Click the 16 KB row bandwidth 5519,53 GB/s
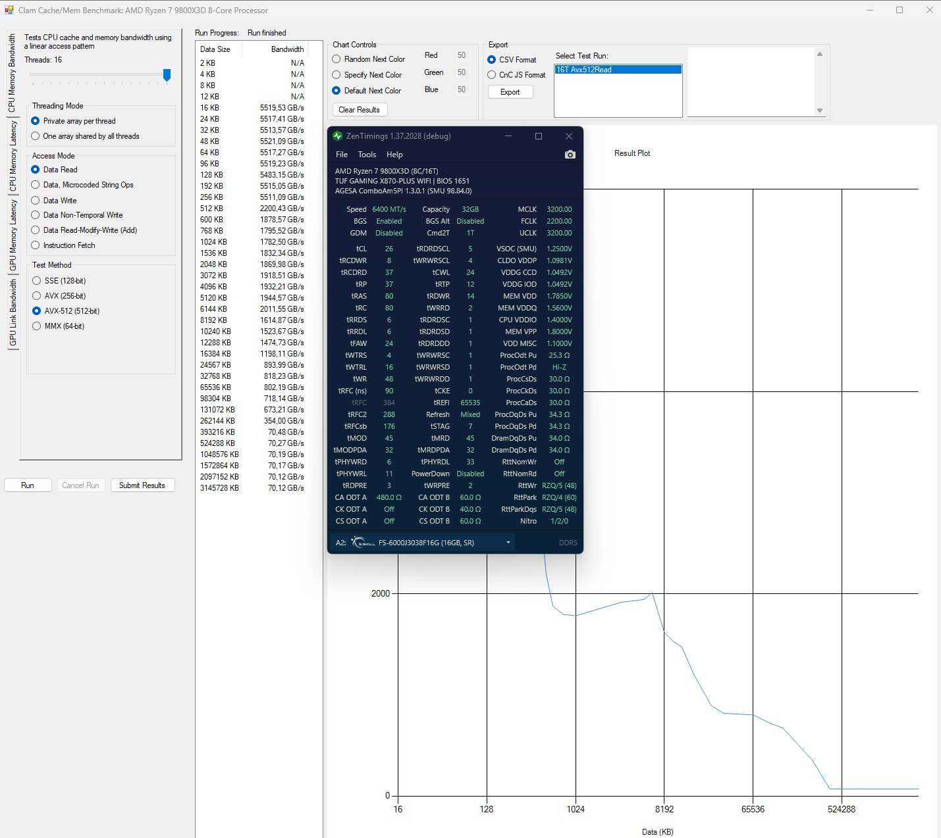 [282, 108]
